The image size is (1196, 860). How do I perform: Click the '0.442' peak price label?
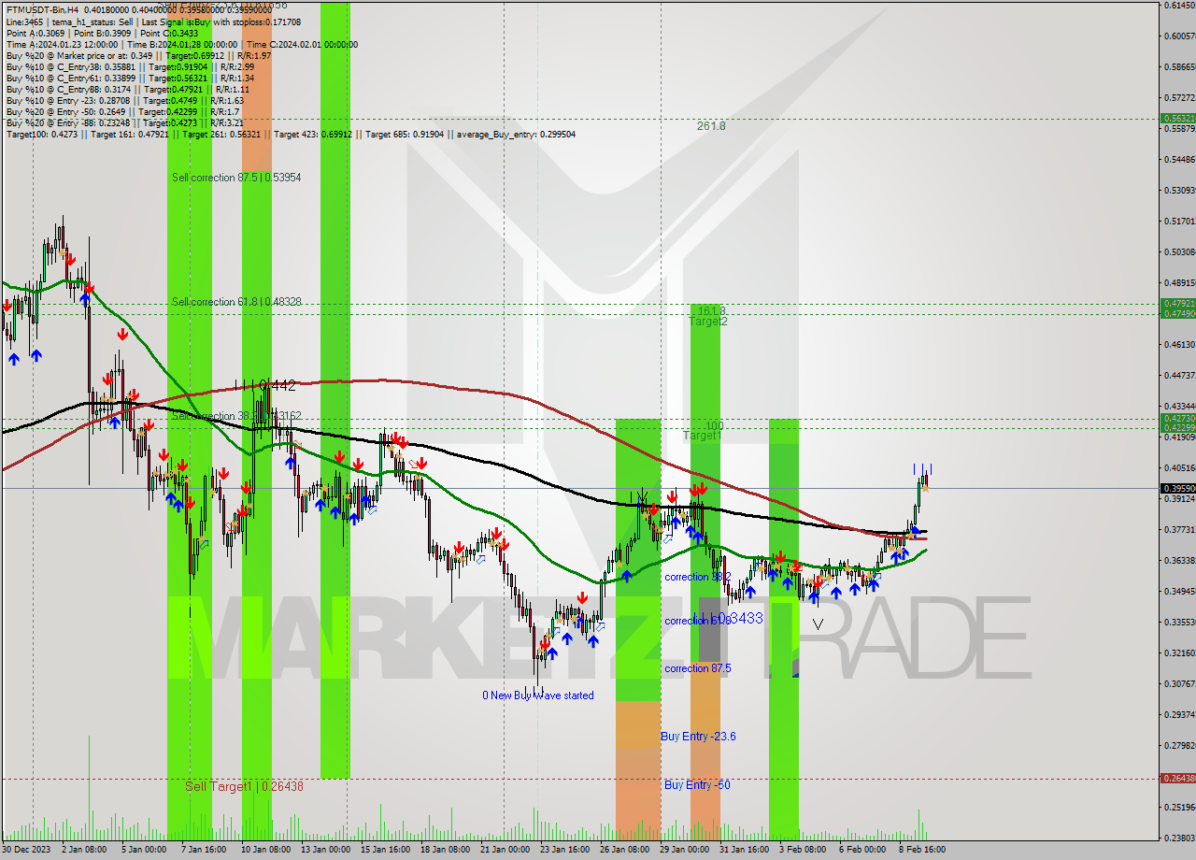pos(276,385)
